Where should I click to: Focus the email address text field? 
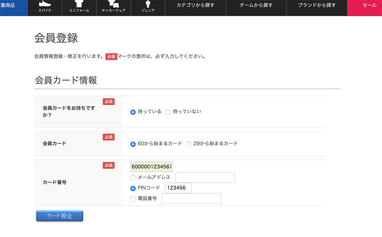pyautogui.click(x=205, y=178)
